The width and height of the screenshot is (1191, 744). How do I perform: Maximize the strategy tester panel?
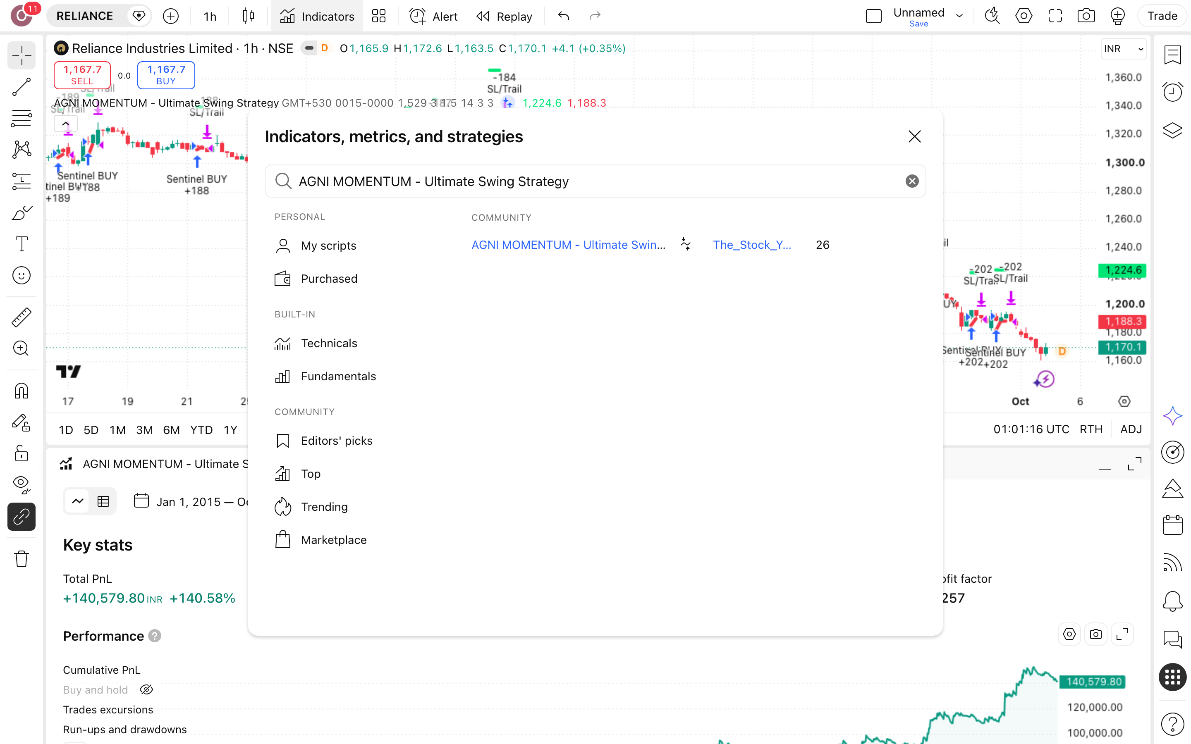(1134, 464)
